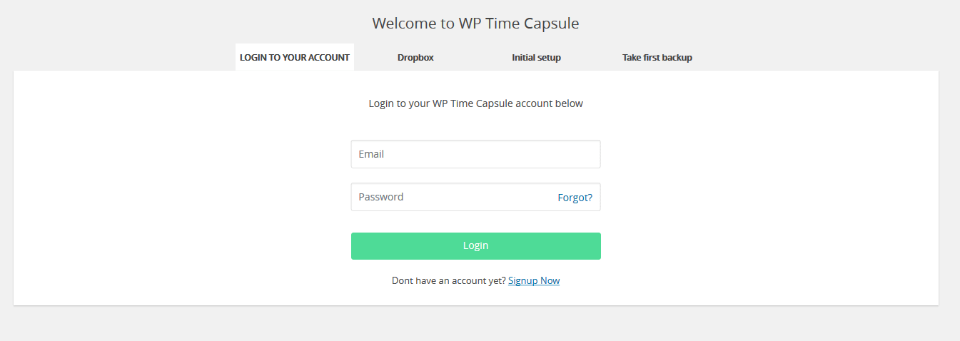Submit the form with the Login button
960x341 pixels.
(x=475, y=246)
